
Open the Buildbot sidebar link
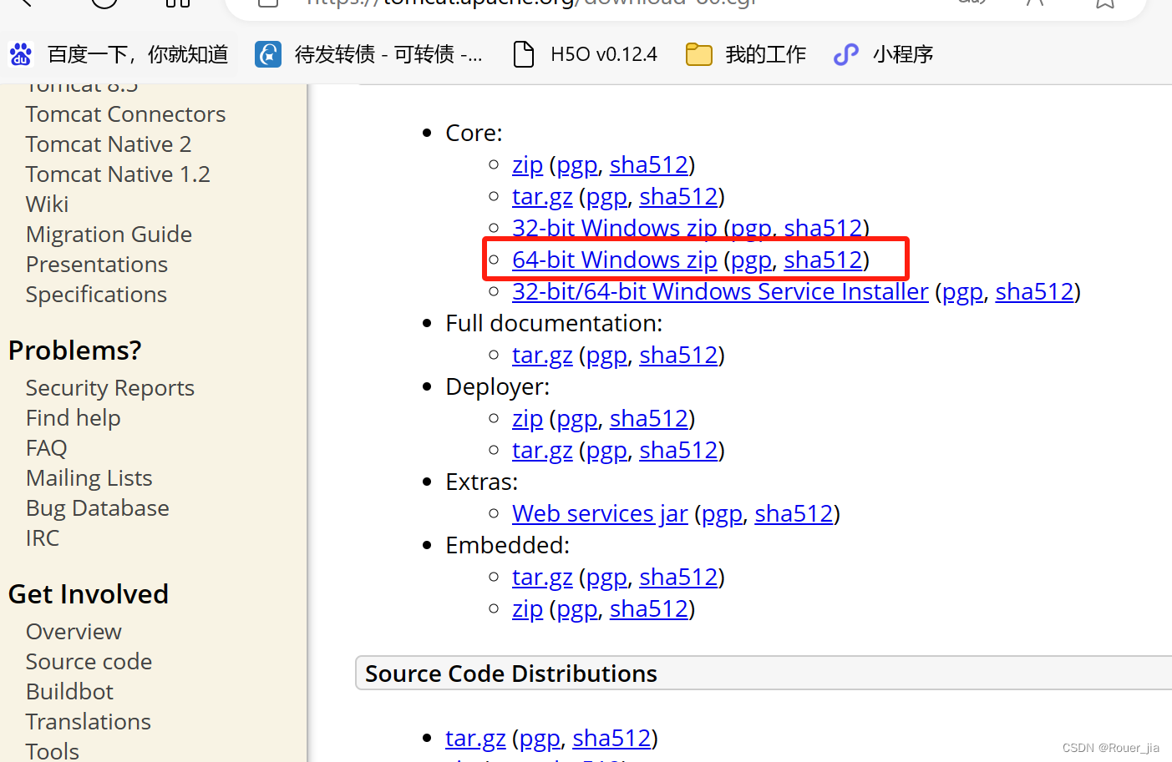pyautogui.click(x=69, y=692)
